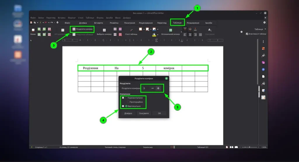Align text right in the ribbon

coord(195,35)
